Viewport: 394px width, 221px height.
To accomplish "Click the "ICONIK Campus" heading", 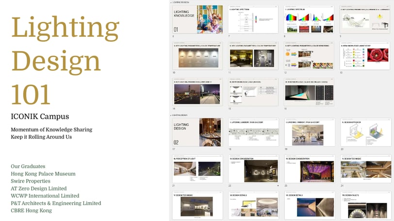I will pos(40,117).
